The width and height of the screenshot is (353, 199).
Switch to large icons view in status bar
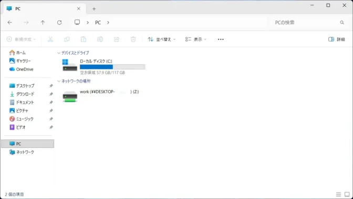[x=347, y=194]
